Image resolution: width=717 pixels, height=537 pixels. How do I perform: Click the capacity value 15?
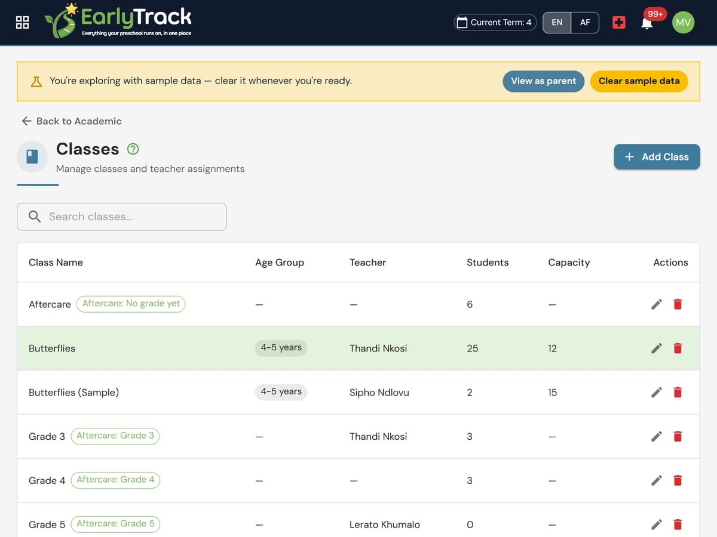[x=552, y=393]
